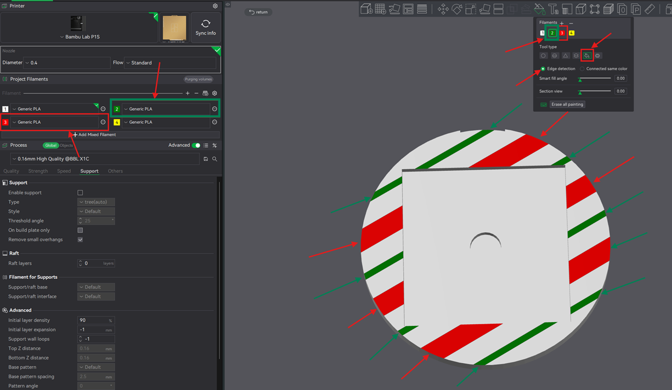
Task: Open the Others tab
Action: coord(115,171)
